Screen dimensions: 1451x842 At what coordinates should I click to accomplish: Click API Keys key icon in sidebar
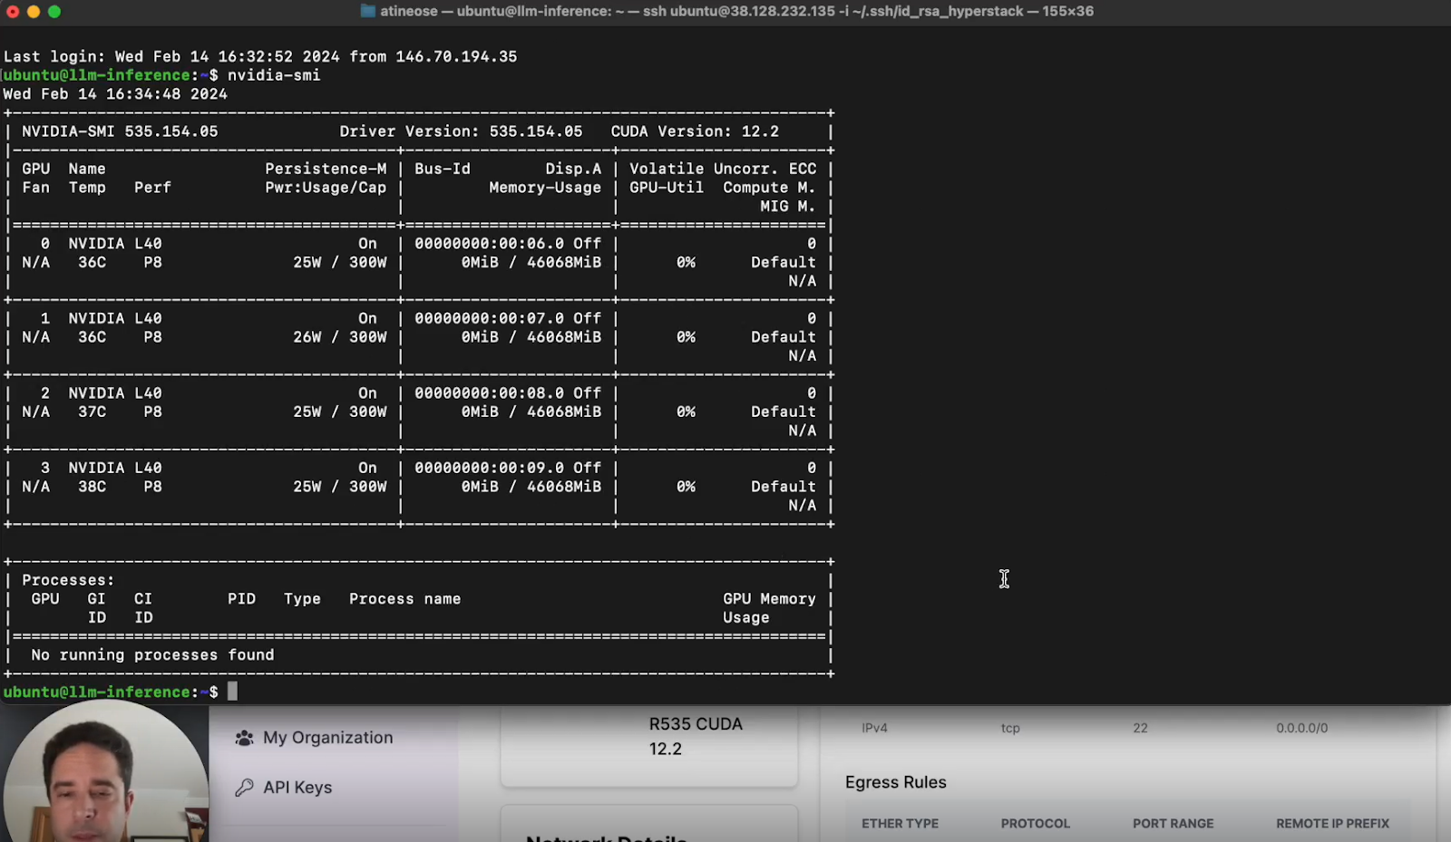point(244,788)
